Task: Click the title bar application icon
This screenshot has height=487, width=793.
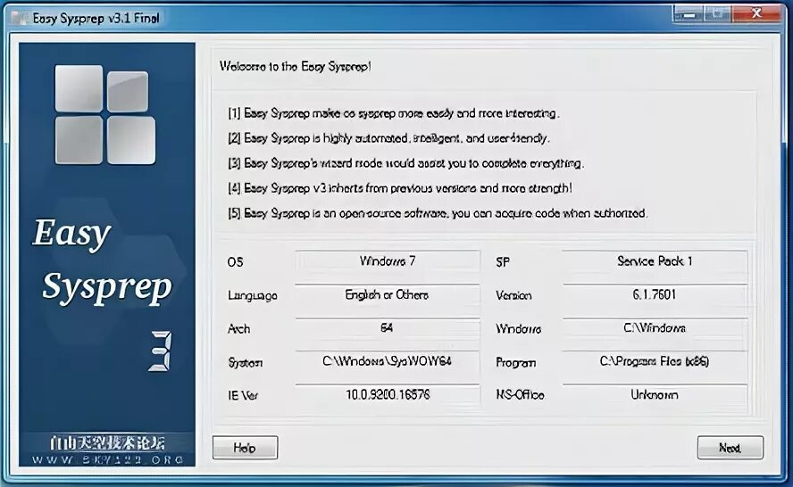Action: pyautogui.click(x=19, y=19)
